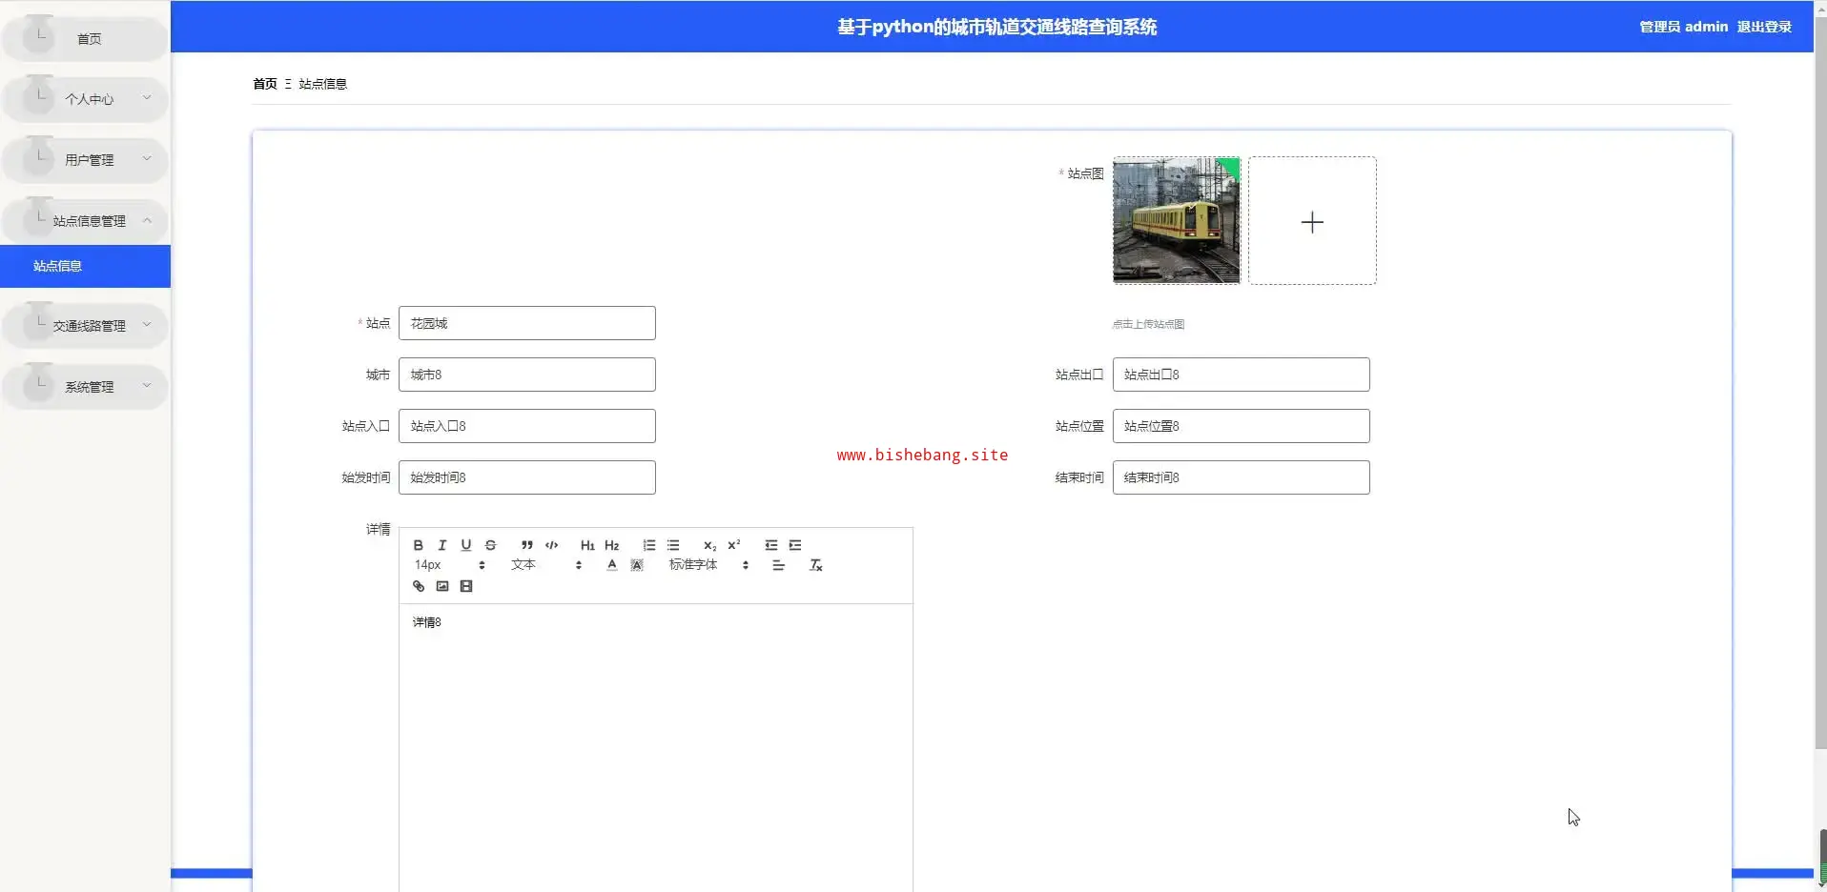Viewport: 1827px width, 892px height.
Task: Expand the 用户管理 sidebar menu
Action: click(88, 160)
